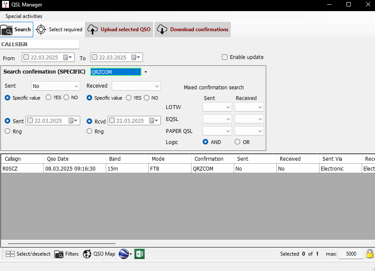Screen dimensions: 375x271
Task: Click the Upload selected QSO cloud icon
Action: click(x=92, y=29)
